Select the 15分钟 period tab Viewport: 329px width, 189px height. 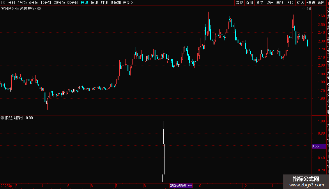click(x=46, y=3)
